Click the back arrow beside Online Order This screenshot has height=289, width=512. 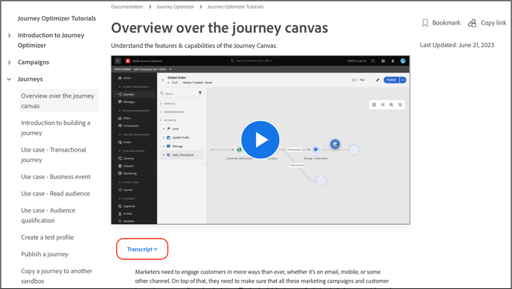coord(162,79)
